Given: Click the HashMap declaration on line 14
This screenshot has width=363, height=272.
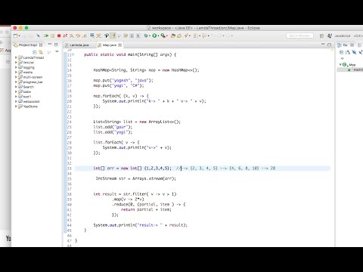Looking at the screenshot, I should 146,70.
